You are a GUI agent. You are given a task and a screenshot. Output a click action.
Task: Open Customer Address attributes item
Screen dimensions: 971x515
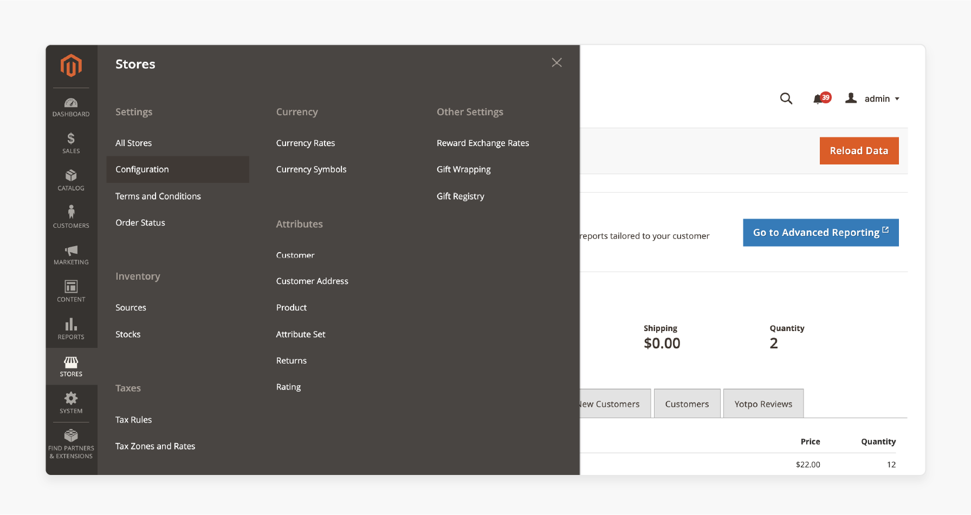click(x=312, y=281)
